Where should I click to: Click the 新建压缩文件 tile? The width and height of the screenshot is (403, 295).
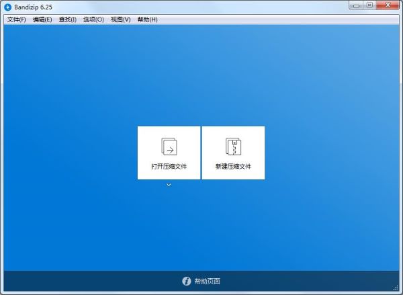(x=233, y=153)
